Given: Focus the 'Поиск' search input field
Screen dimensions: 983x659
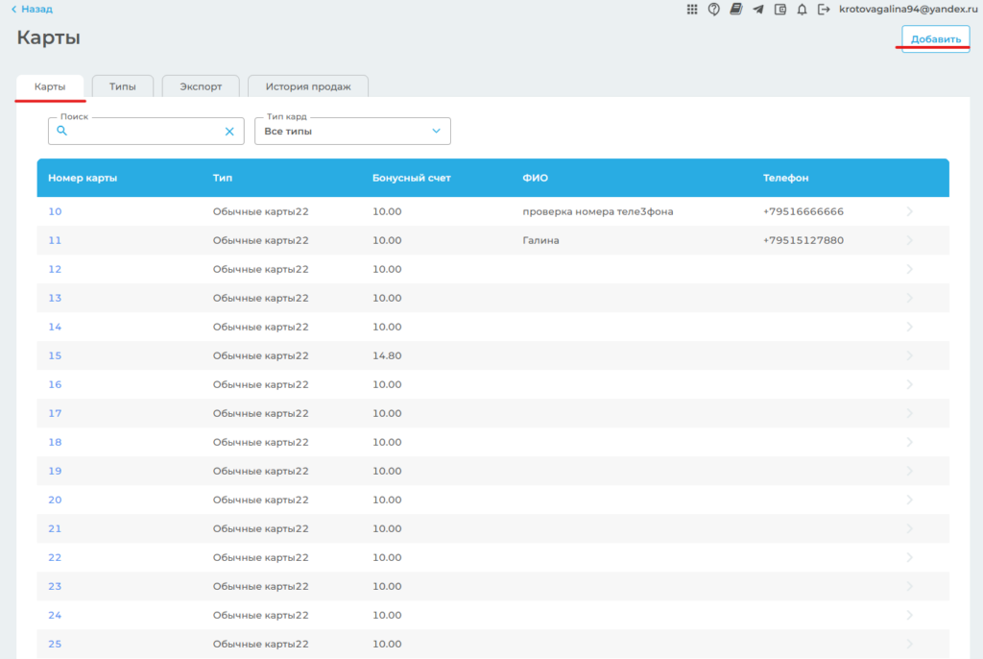Looking at the screenshot, I should pyautogui.click(x=144, y=132).
